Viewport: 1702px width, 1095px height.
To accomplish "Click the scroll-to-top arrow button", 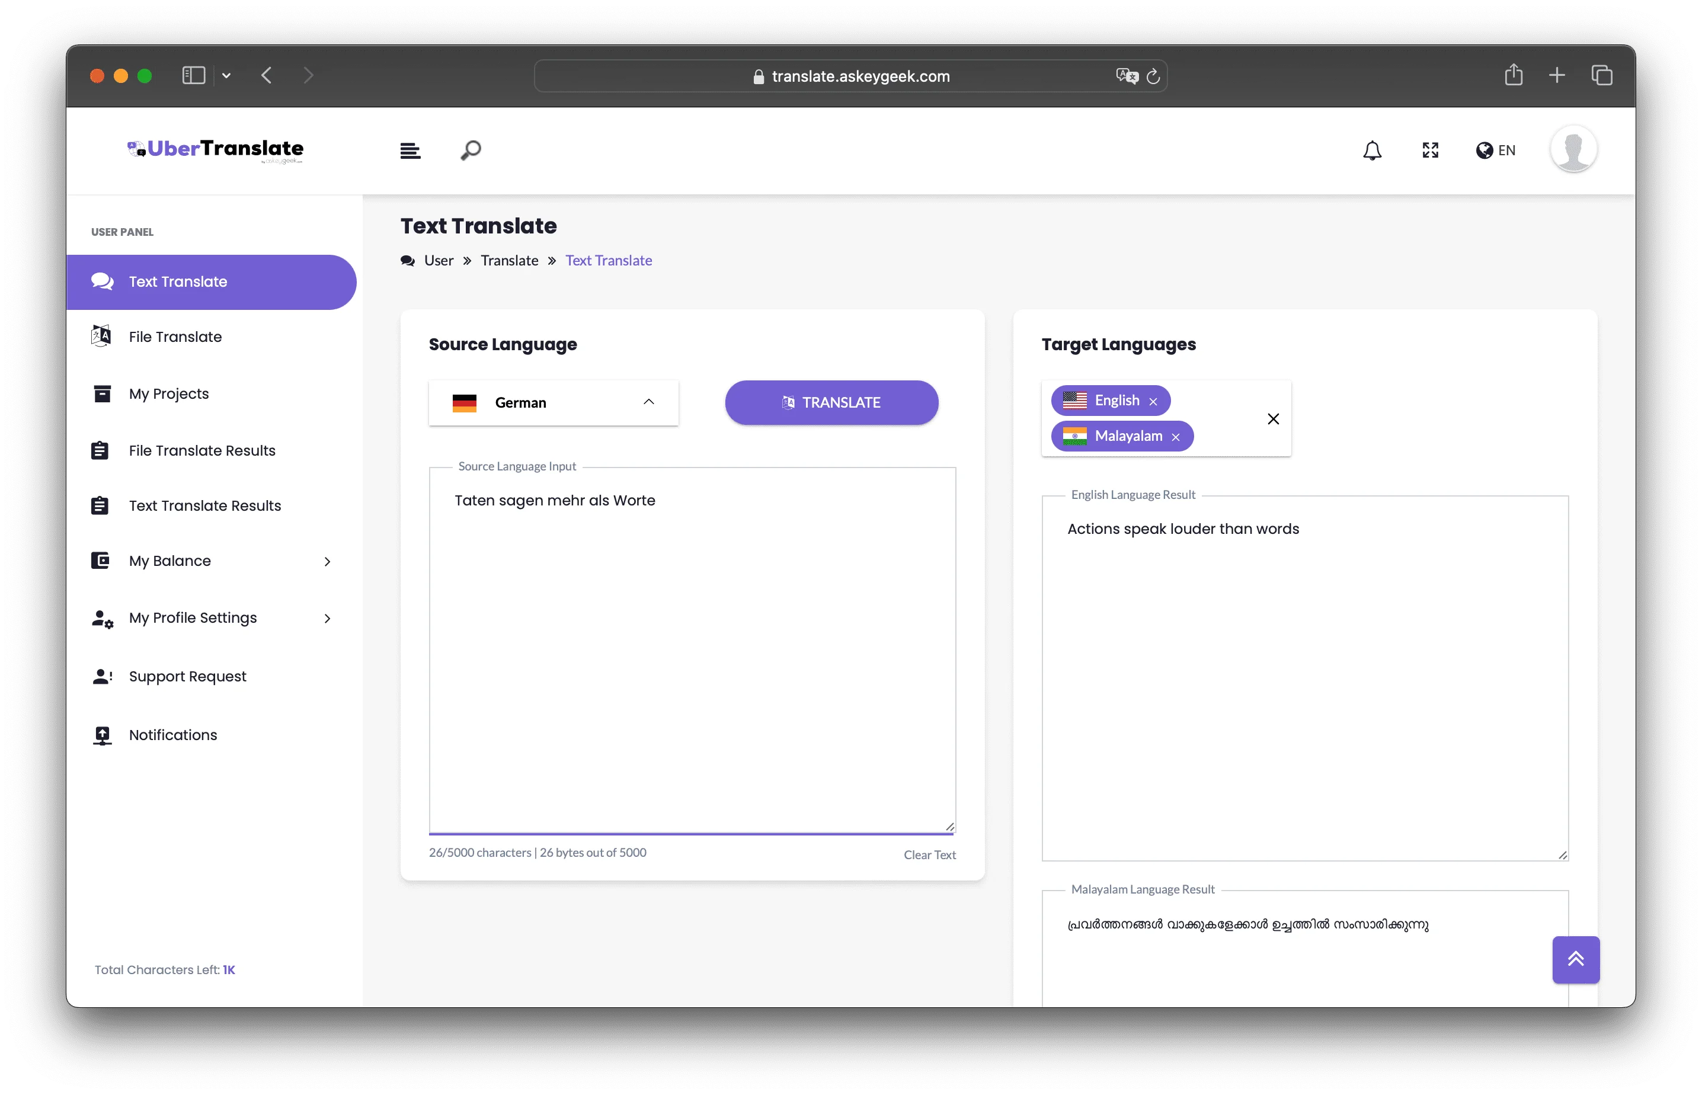I will (x=1575, y=959).
